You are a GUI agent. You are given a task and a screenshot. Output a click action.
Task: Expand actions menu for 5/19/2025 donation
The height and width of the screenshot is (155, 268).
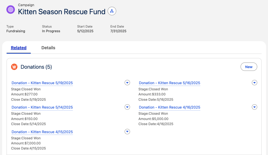[x=127, y=83]
